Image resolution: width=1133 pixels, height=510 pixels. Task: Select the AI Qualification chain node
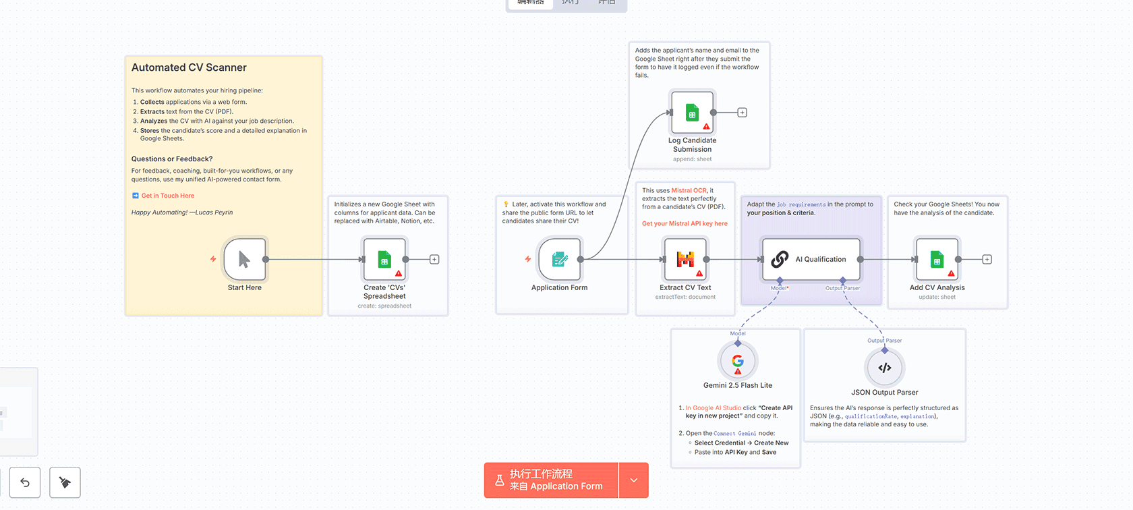point(811,259)
